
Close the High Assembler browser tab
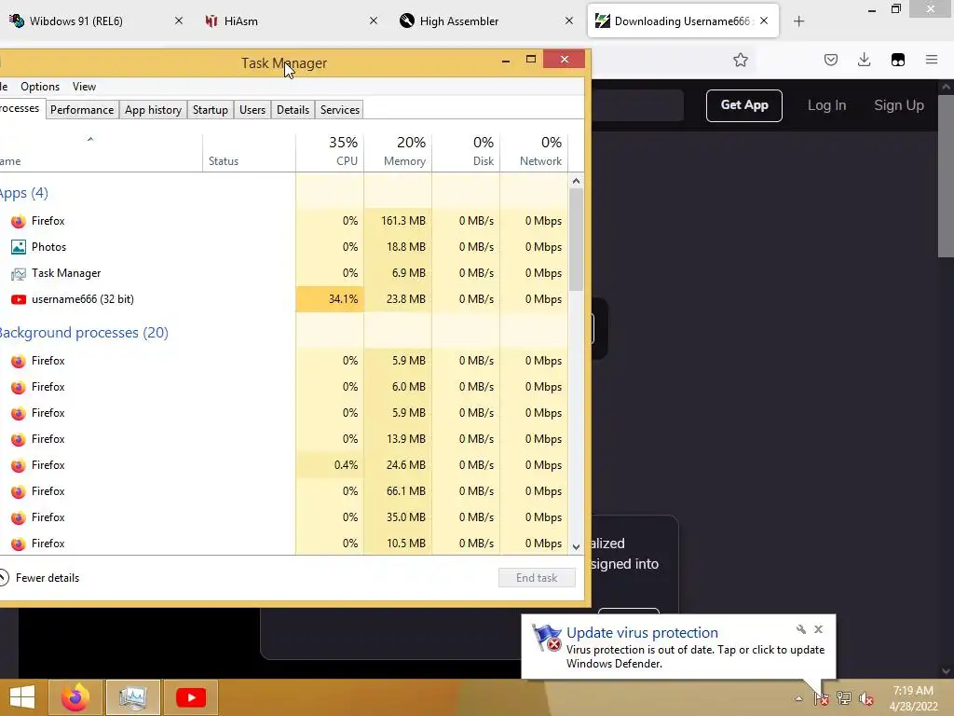point(569,21)
